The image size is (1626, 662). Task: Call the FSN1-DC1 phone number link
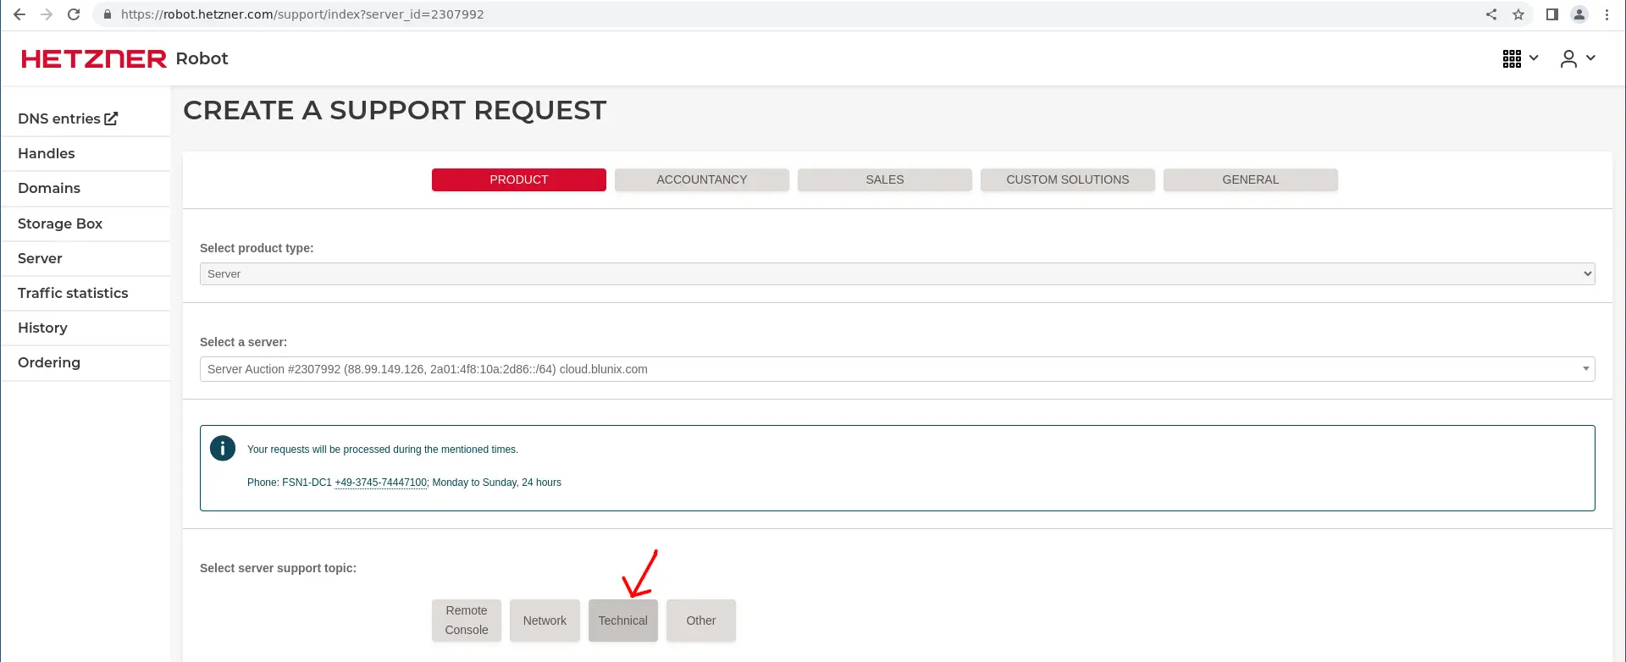point(381,483)
